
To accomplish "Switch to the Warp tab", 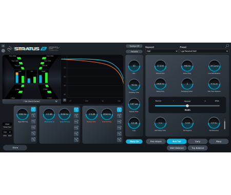I will pos(219,142).
